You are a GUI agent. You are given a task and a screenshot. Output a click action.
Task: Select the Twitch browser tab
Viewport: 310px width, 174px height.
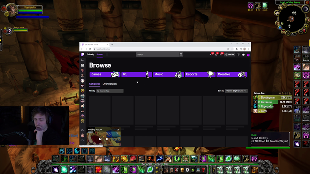[x=95, y=45]
